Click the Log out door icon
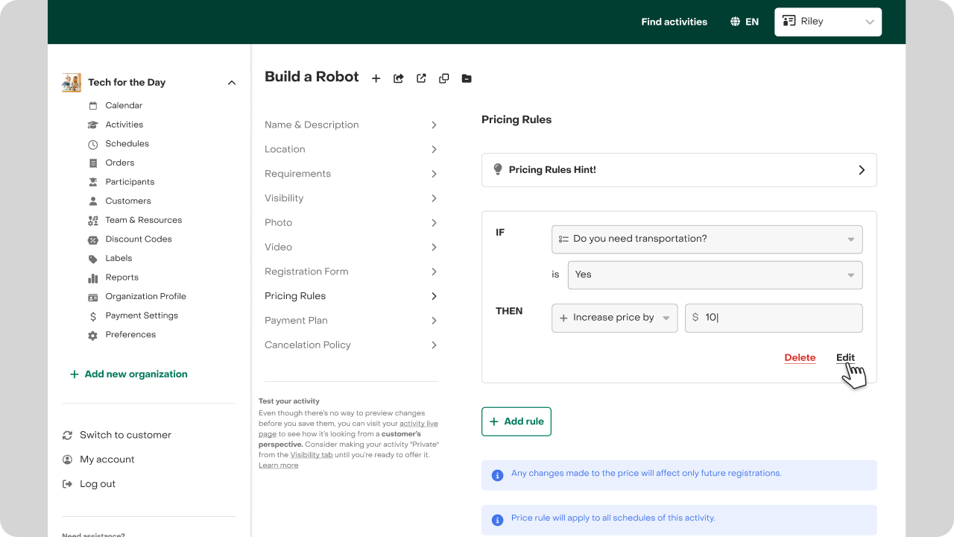The width and height of the screenshot is (954, 537). pyautogui.click(x=68, y=485)
